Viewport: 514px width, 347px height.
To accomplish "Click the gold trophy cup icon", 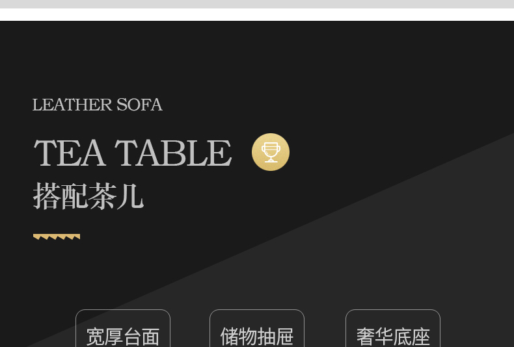I will [271, 152].
